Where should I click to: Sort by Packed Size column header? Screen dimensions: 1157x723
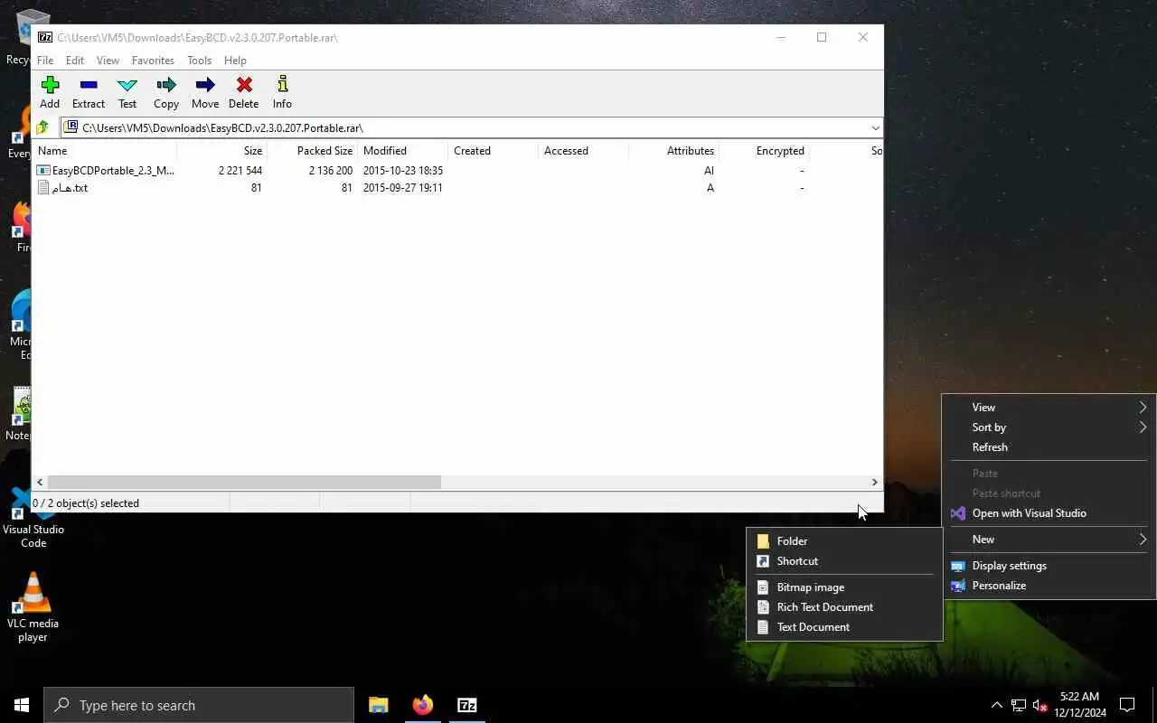click(x=312, y=151)
